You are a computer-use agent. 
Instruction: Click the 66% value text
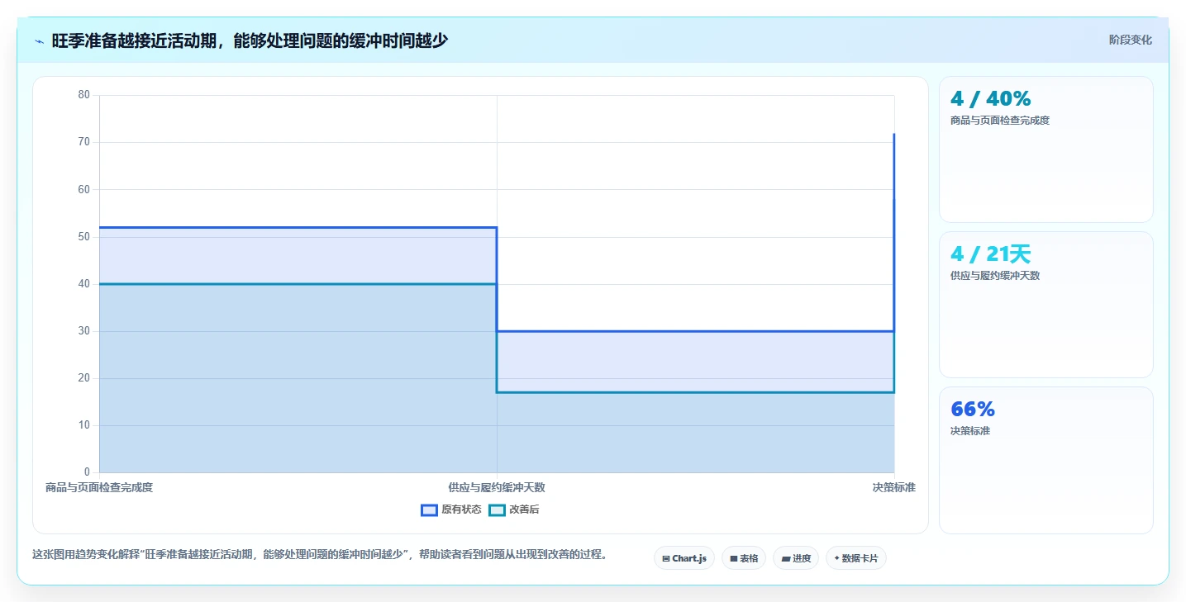[973, 410]
